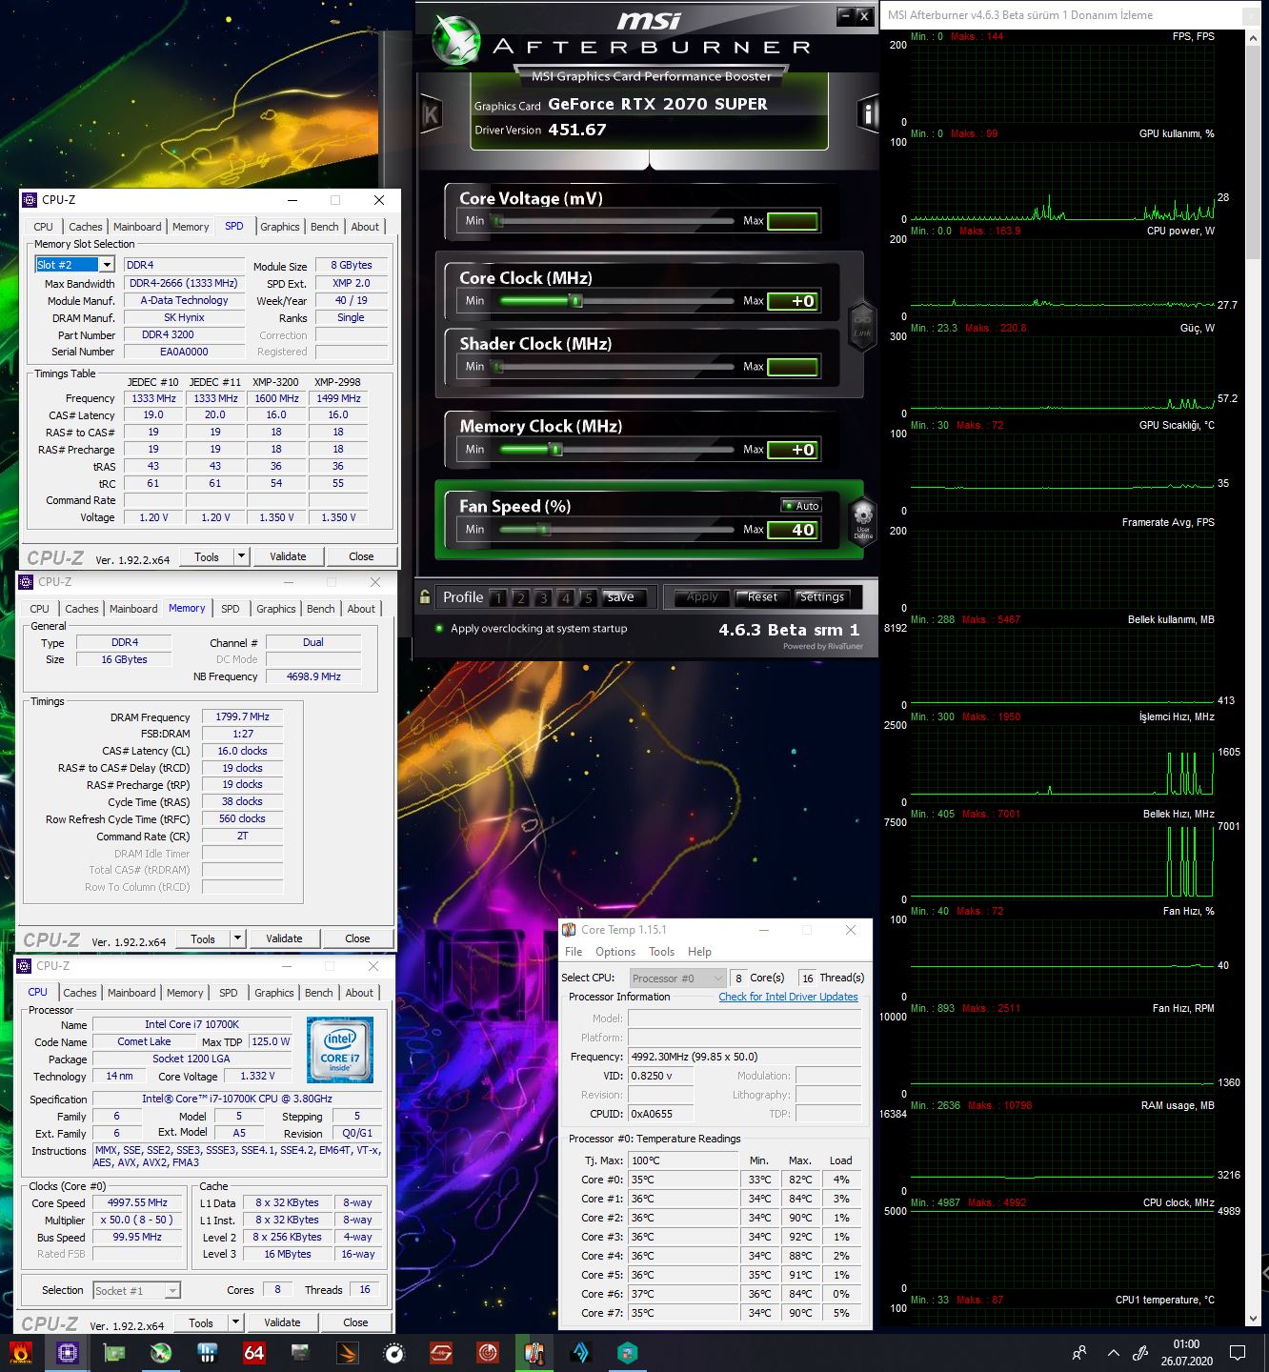Click Validate in the SPD CPU-Z window

pyautogui.click(x=288, y=556)
